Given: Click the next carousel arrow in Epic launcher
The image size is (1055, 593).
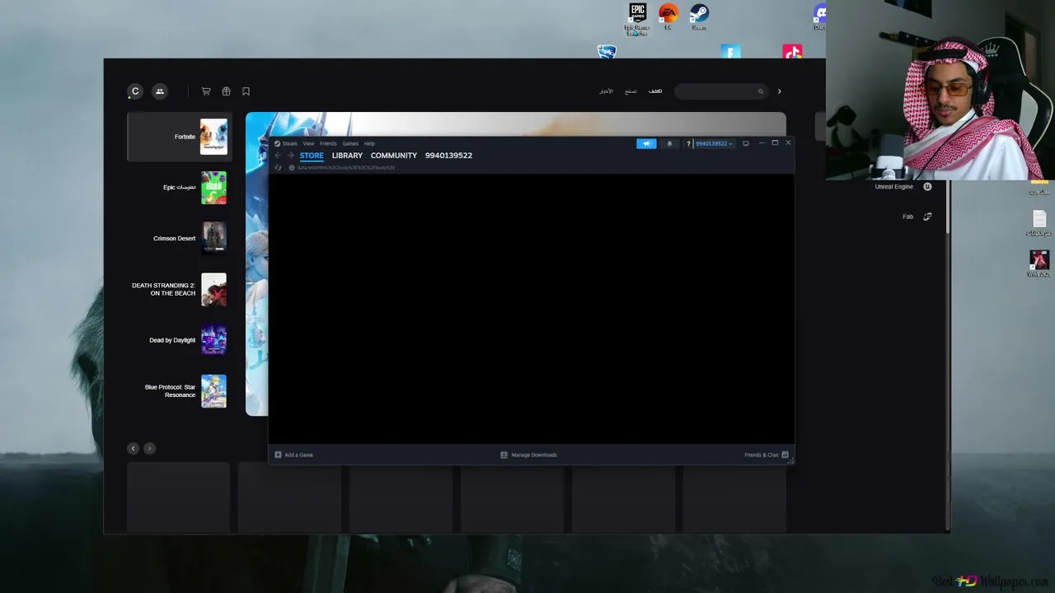Looking at the screenshot, I should [149, 448].
